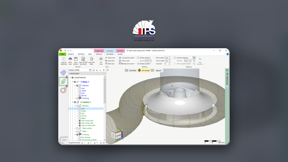Check the Mean surface checkbox
This screenshot has width=288, height=162.
click(x=77, y=129)
